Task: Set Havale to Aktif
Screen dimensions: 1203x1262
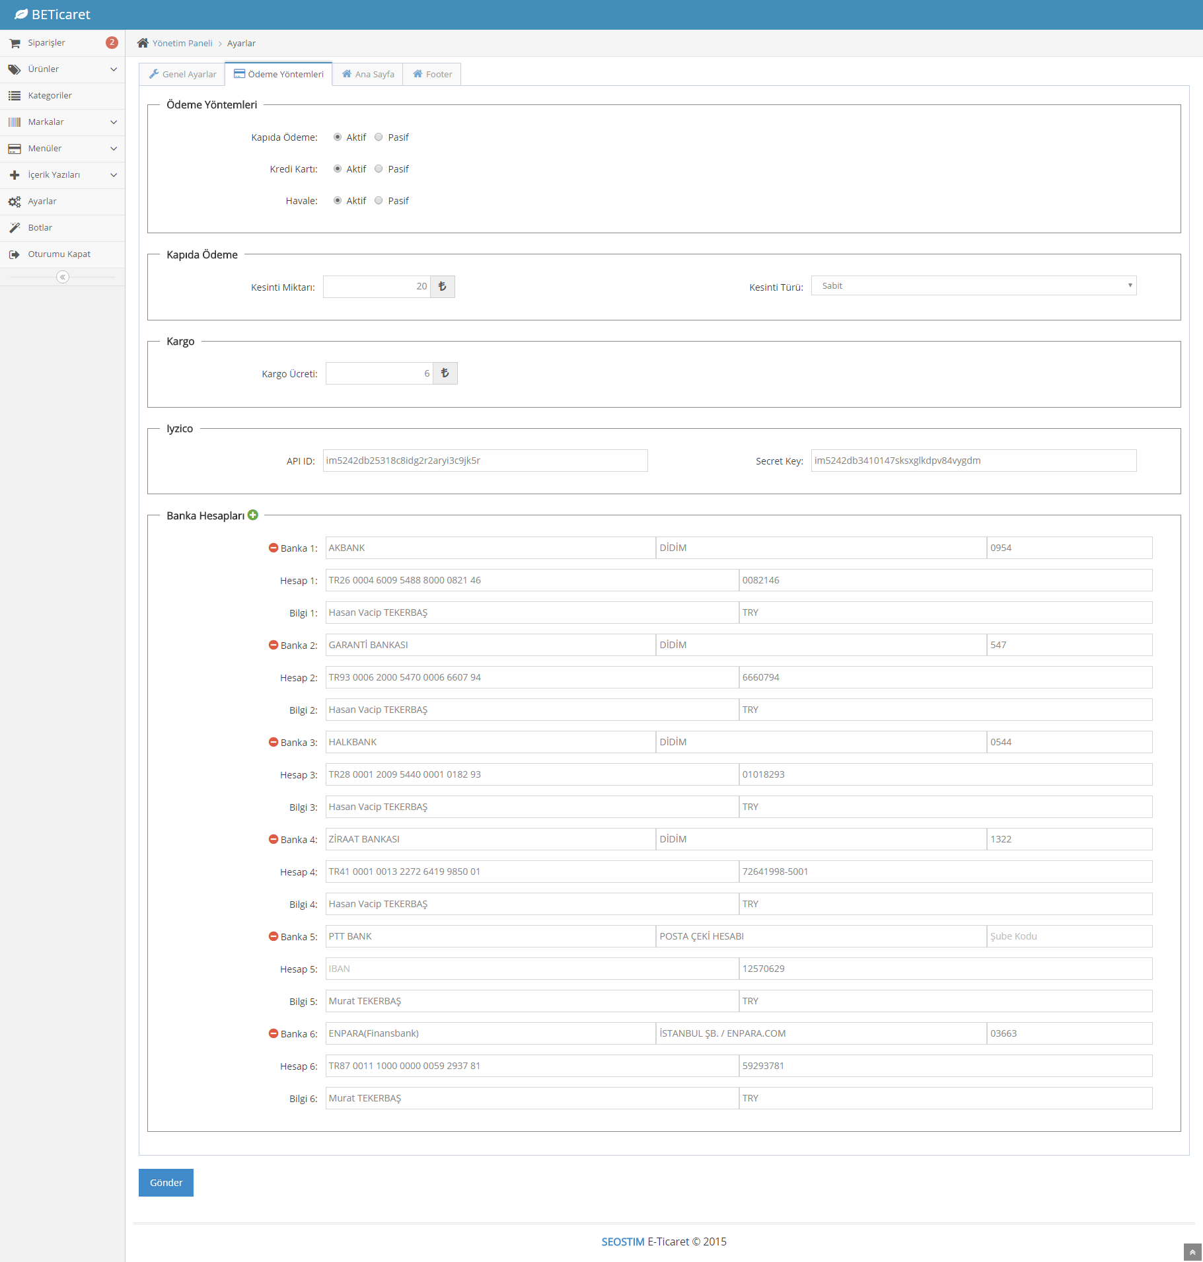Action: (338, 201)
